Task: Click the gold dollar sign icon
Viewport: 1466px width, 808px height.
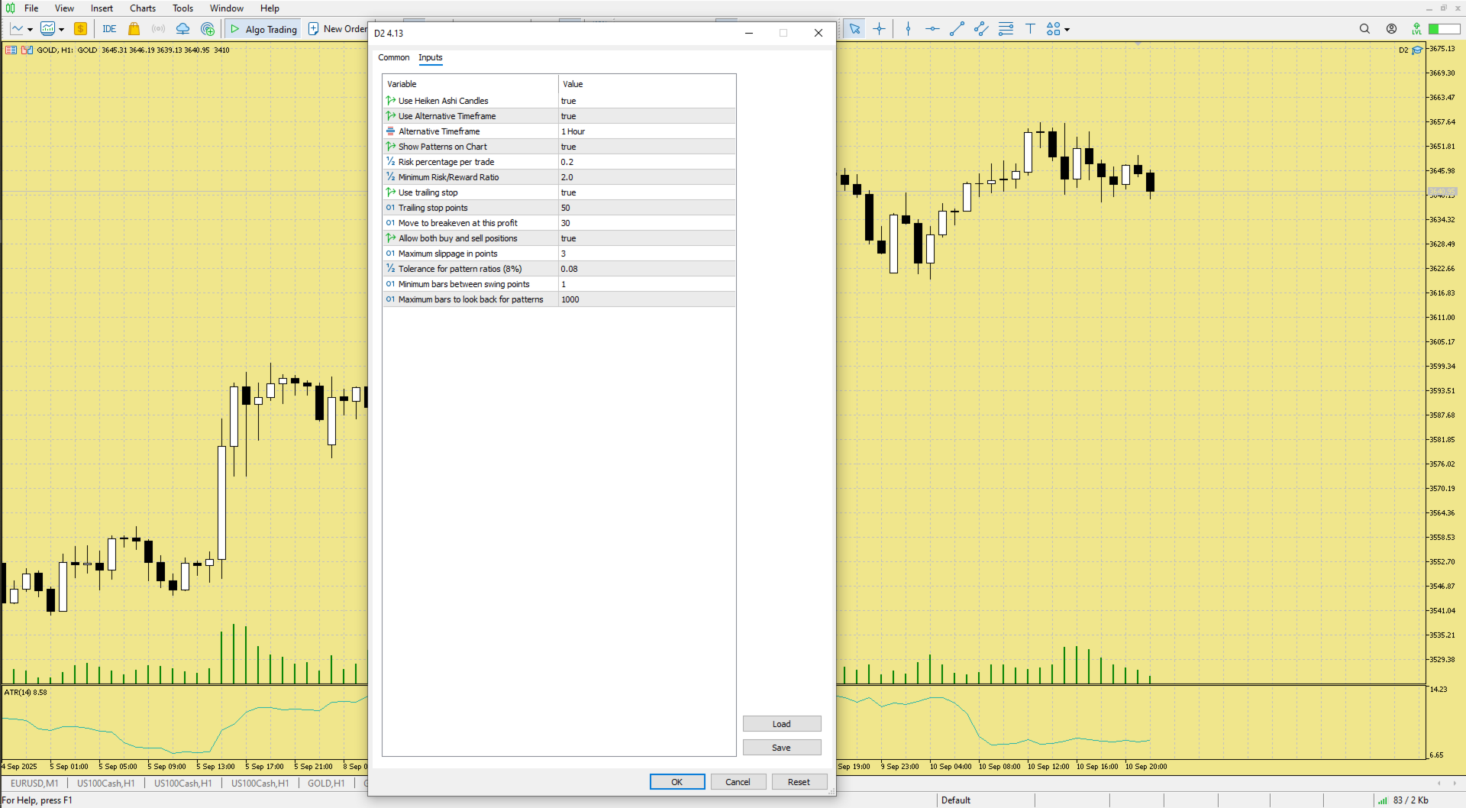Action: 80,29
